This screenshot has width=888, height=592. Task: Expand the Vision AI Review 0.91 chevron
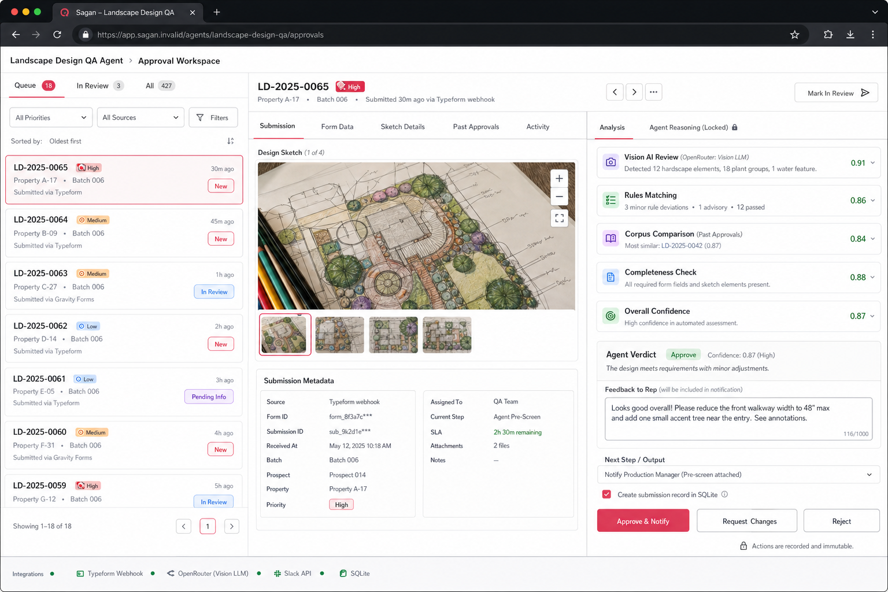coord(872,163)
